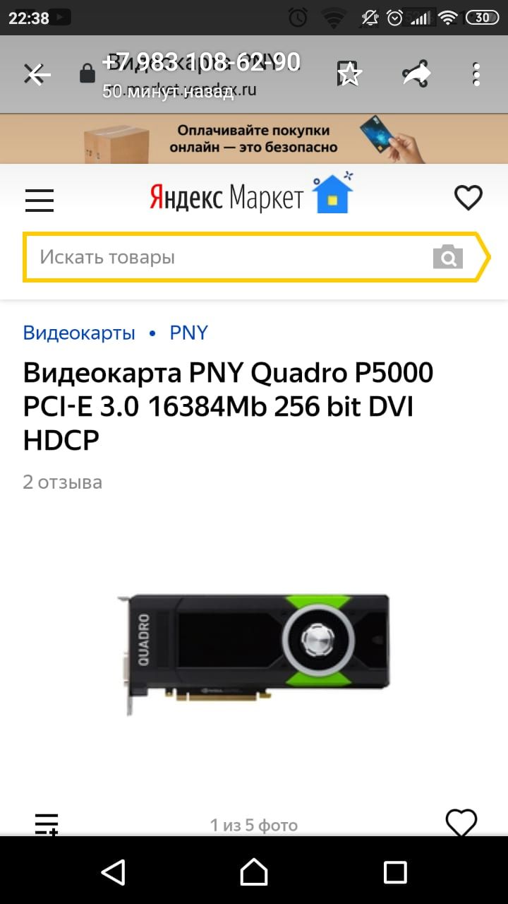This screenshot has width=508, height=904.
Task: Tap the online payment safety banner
Action: 254,138
